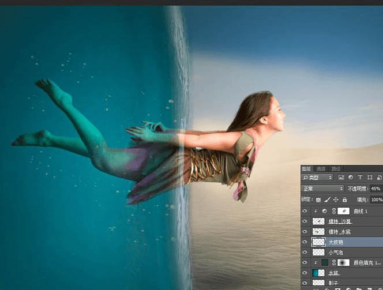Toggle visibility of 大皮袍 layer
Image resolution: width=383 pixels, height=290 pixels.
click(305, 242)
